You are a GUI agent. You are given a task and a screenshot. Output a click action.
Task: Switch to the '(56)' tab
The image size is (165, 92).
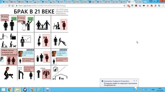pos(123,2)
